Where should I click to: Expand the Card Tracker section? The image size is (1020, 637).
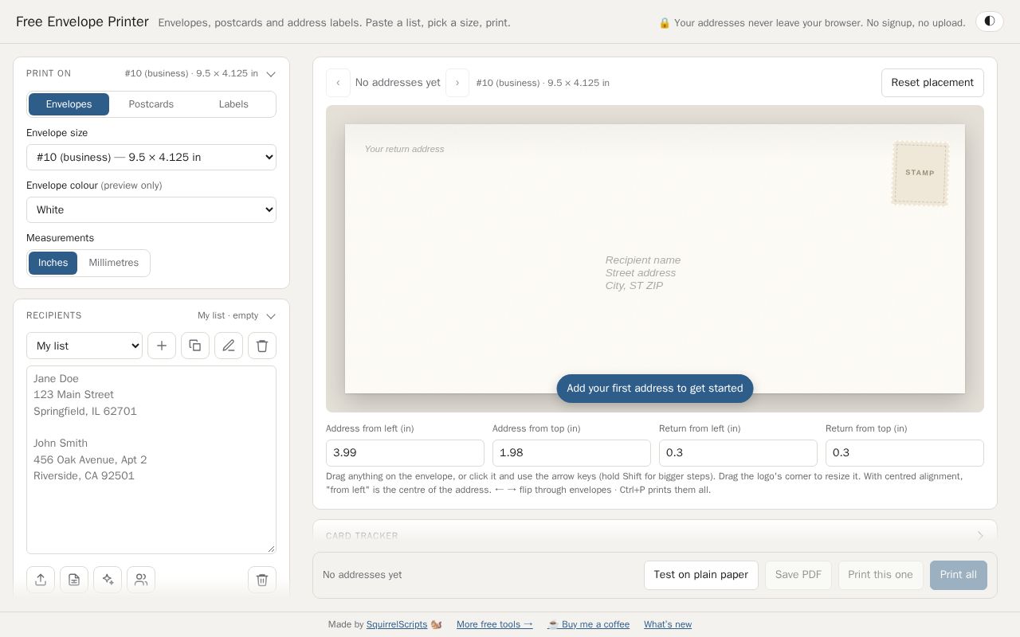click(655, 536)
